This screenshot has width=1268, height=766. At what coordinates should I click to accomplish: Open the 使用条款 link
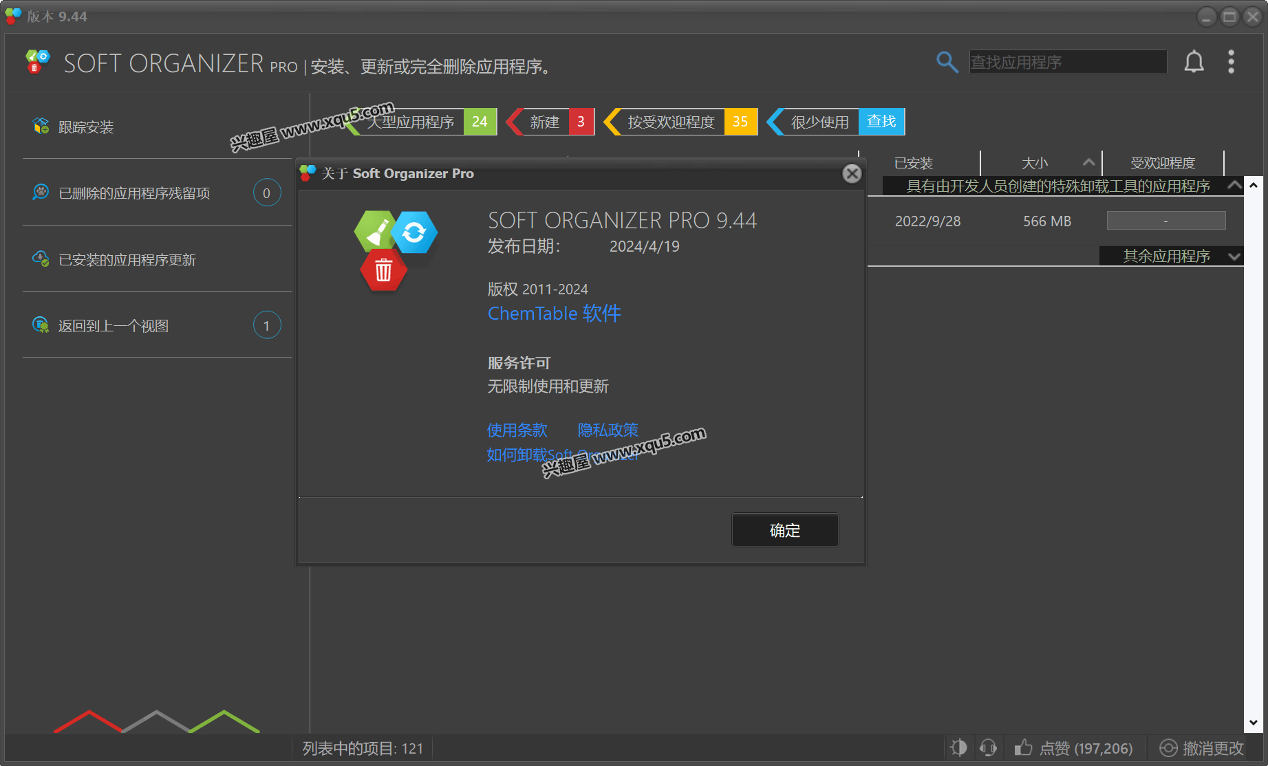(517, 430)
